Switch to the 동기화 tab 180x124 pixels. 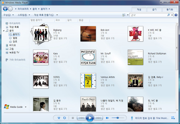pyautogui.click(x=170, y=9)
